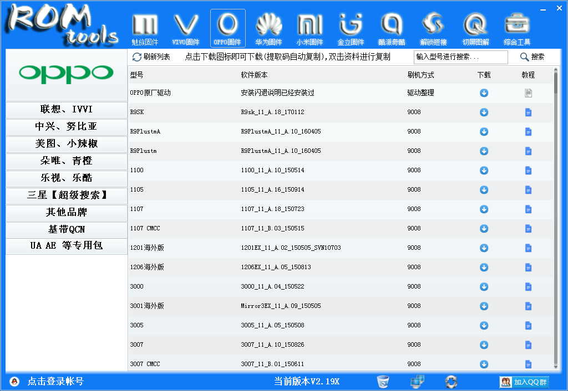The width and height of the screenshot is (568, 391).
Task: Download the 1107 CMCC firmware
Action: pyautogui.click(x=484, y=229)
